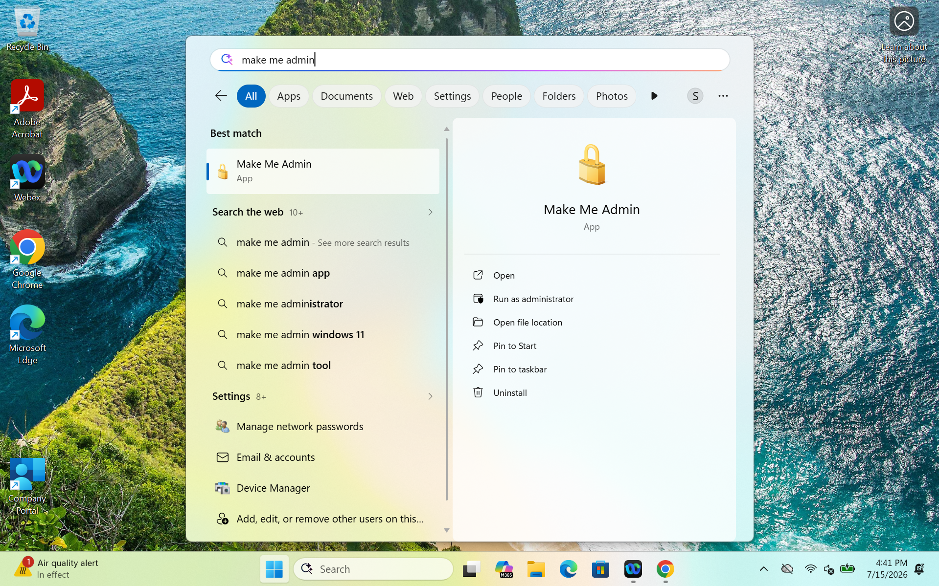Open Microsoft Store from the taskbar

[600, 569]
